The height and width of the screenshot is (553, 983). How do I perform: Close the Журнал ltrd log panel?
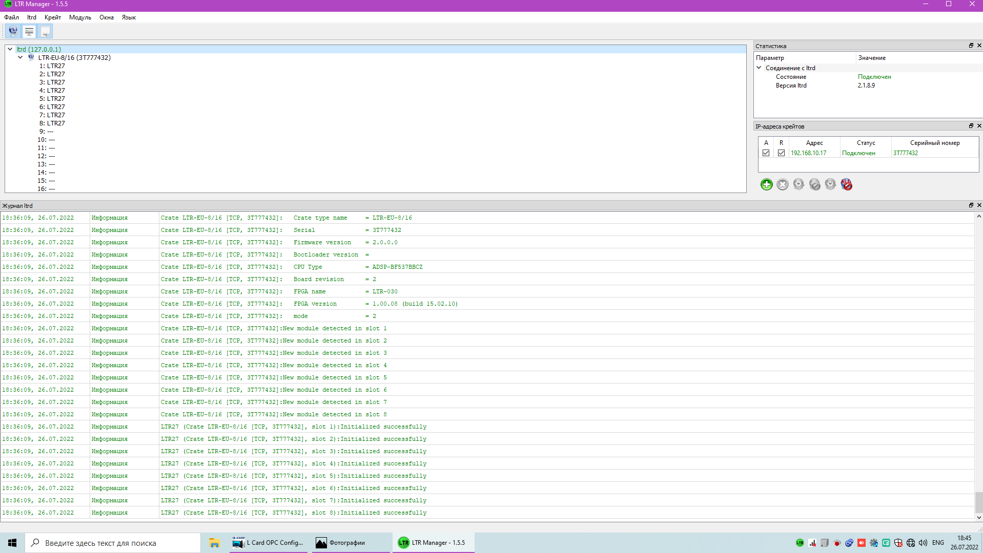pyautogui.click(x=979, y=205)
